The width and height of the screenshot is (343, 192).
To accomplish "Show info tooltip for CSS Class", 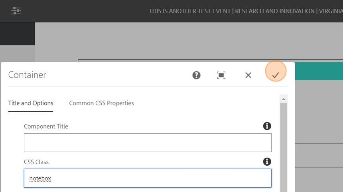I will (267, 162).
